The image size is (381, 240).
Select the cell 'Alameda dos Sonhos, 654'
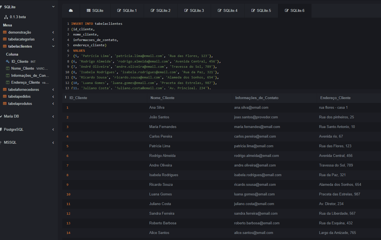point(340,184)
